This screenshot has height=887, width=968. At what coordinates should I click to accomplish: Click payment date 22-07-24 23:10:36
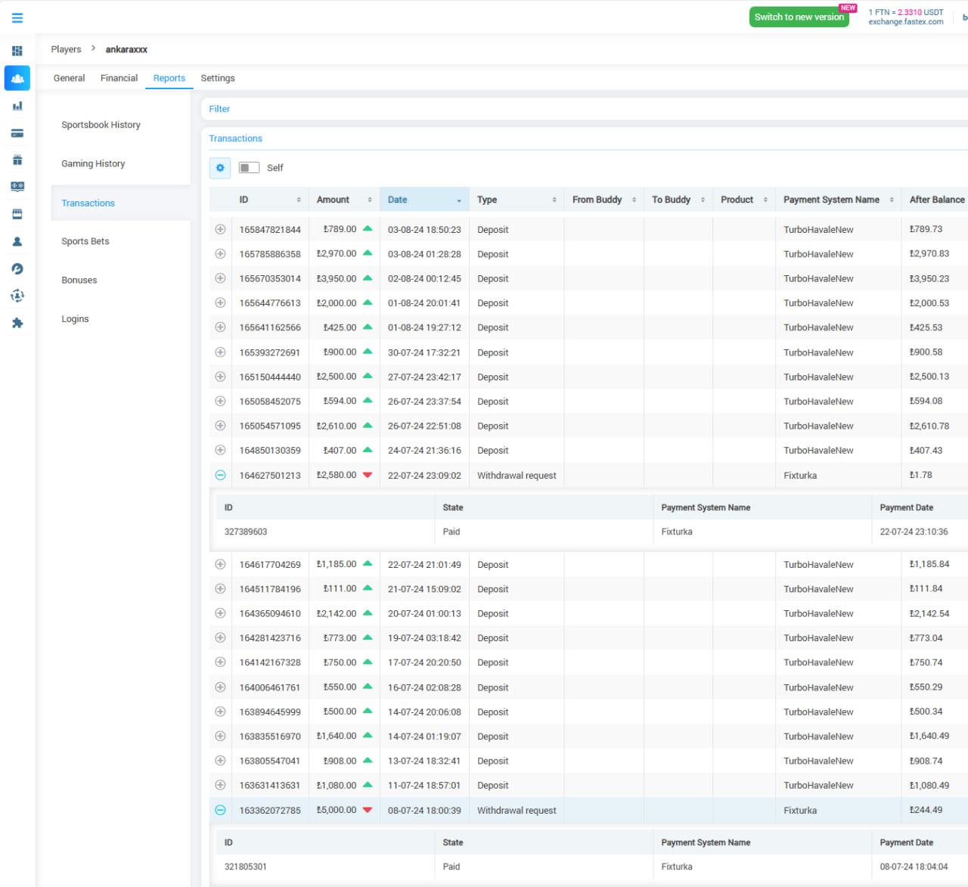[x=914, y=532]
